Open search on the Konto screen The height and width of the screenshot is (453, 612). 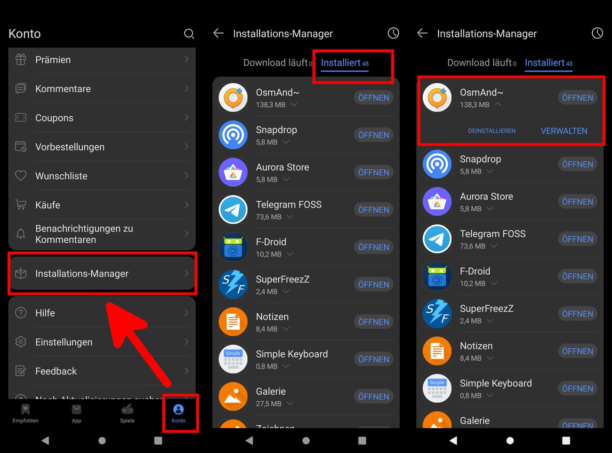(x=189, y=33)
